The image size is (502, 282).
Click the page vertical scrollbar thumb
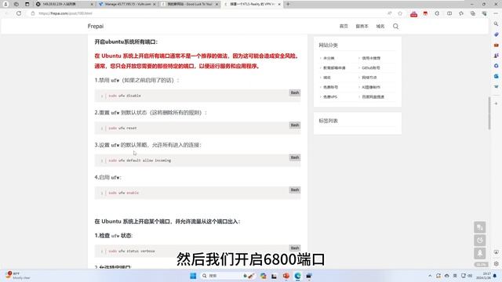point(489,113)
